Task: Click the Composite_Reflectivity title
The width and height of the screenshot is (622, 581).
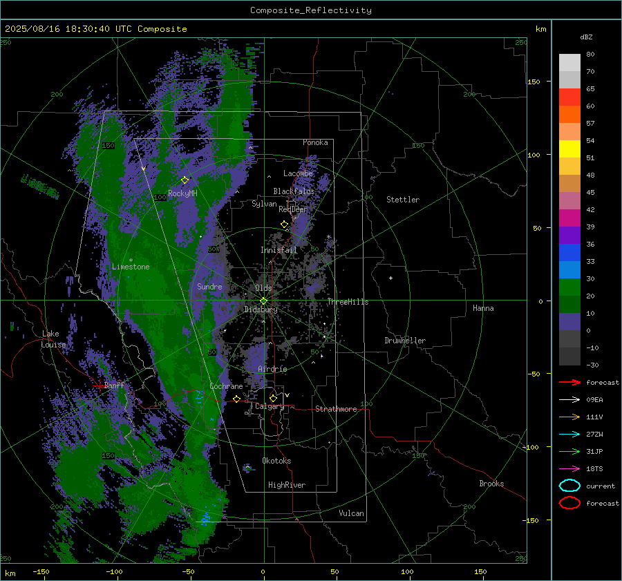Action: coord(311,10)
